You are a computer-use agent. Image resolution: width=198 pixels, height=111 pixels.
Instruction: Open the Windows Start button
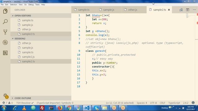pos(4,108)
